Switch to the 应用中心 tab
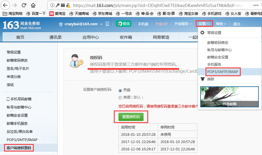Screen dimensions: 262x155 tap(91, 37)
